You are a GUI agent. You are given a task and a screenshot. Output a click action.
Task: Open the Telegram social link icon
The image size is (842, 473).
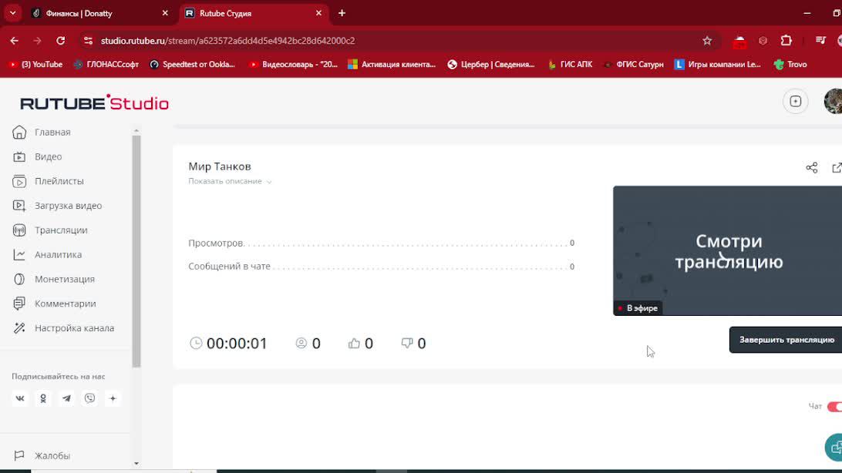(66, 398)
